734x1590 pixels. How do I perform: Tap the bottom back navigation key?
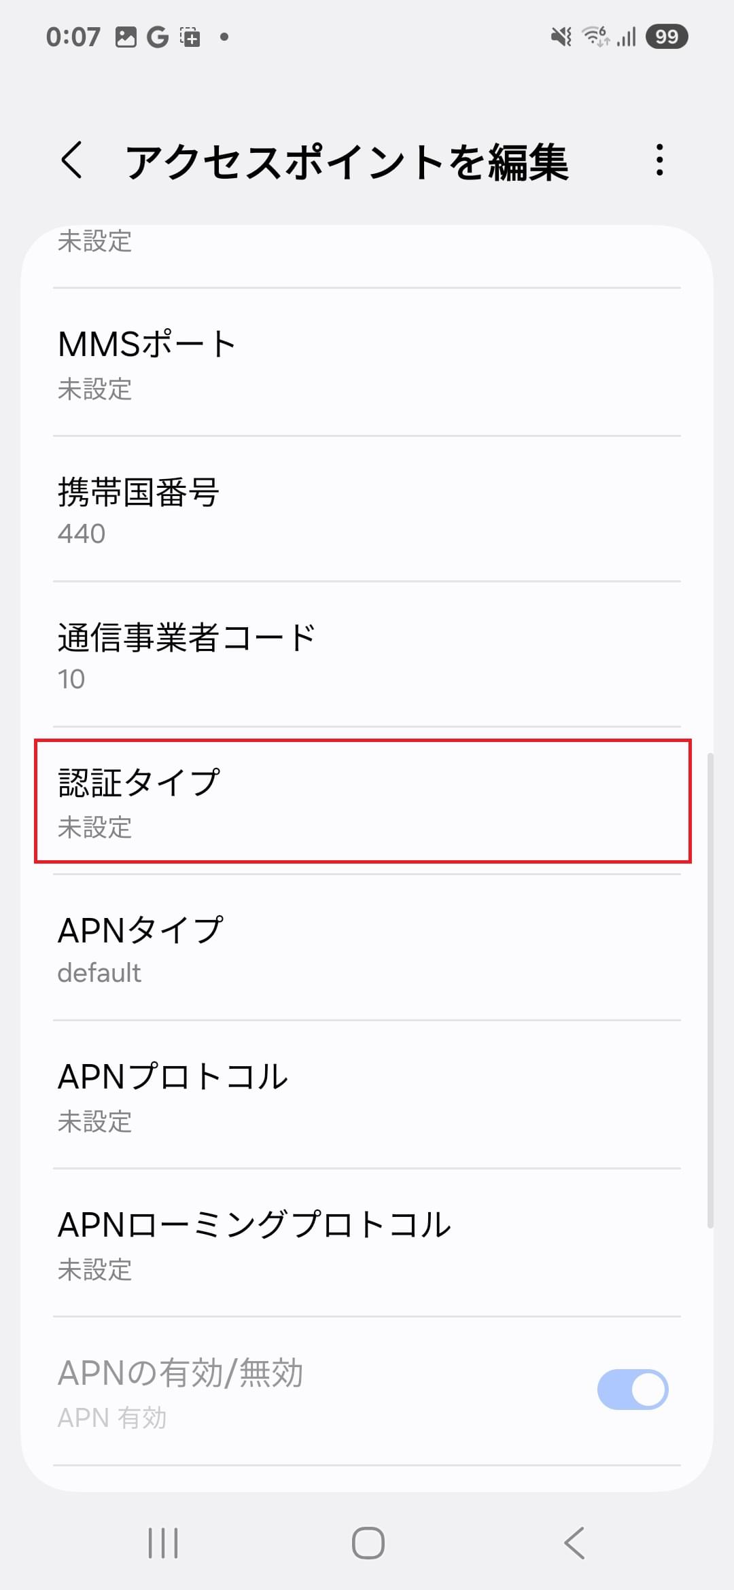(x=572, y=1541)
